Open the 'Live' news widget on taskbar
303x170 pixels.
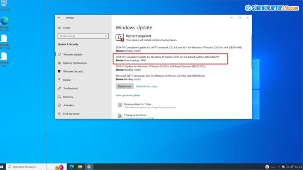tap(270, 167)
